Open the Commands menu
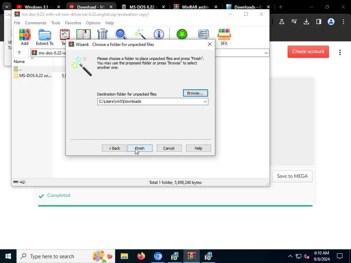Screen dimensions: 351x263 coord(36,23)
